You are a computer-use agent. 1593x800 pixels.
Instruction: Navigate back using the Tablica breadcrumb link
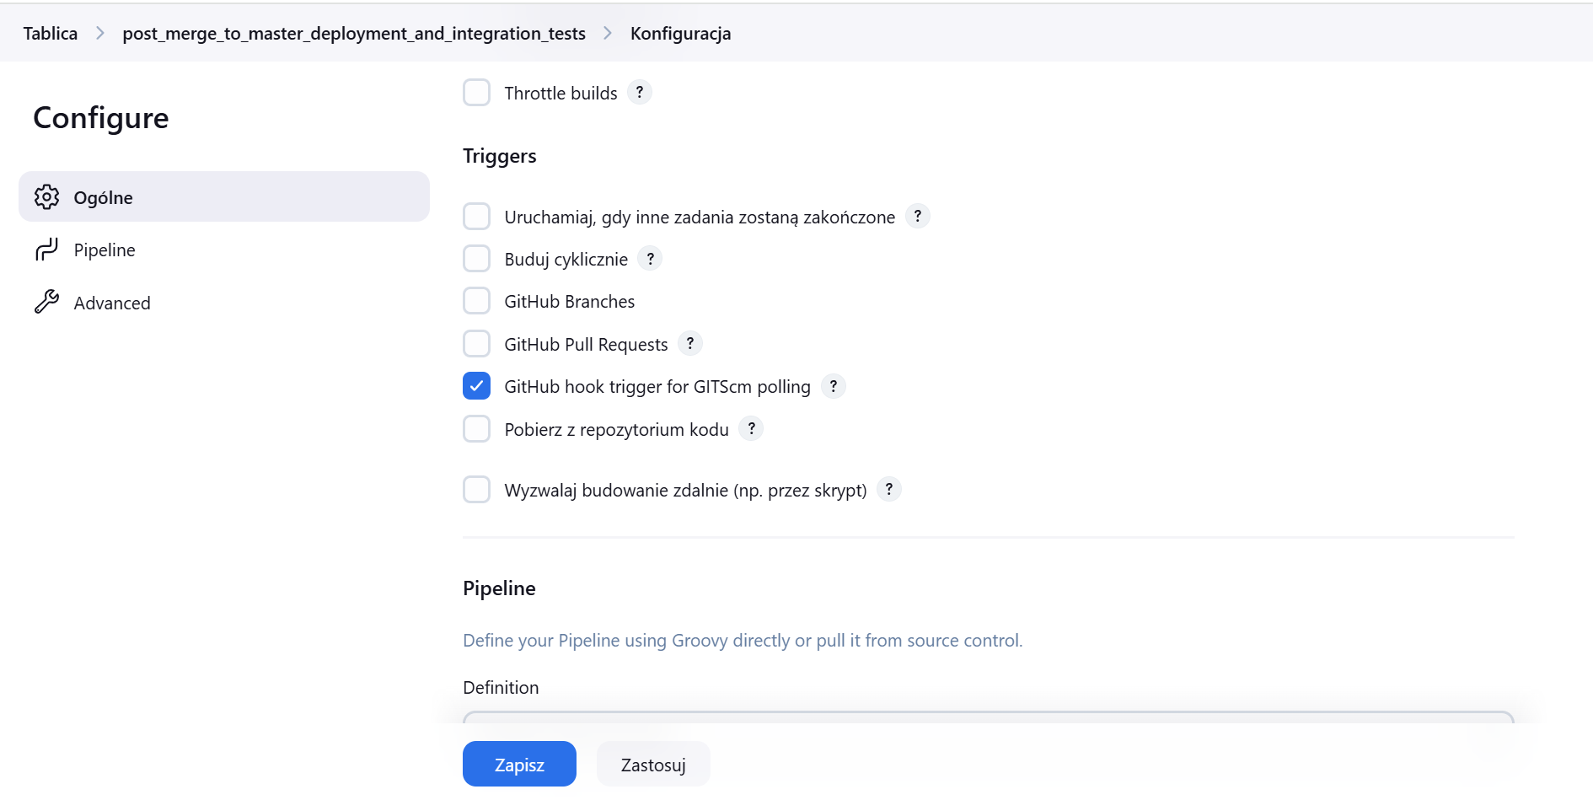pos(49,33)
